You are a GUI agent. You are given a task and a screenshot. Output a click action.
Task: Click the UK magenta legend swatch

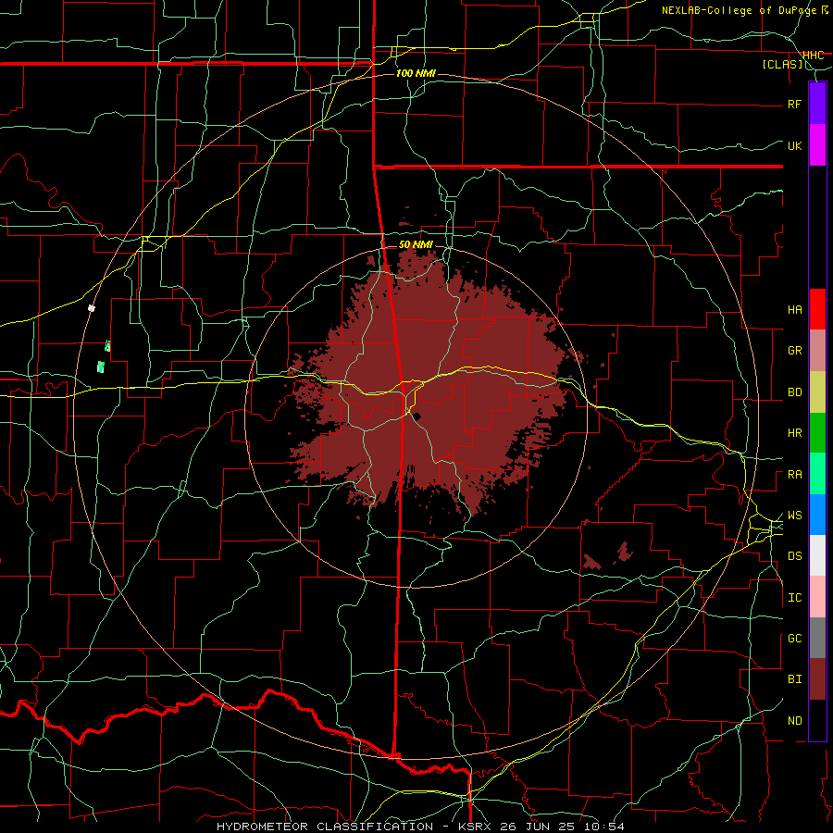[x=817, y=145]
